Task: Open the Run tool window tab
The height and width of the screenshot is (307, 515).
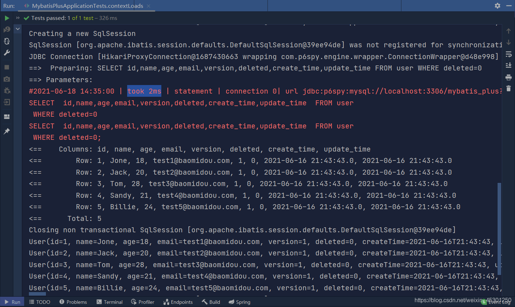Action: [x=12, y=302]
